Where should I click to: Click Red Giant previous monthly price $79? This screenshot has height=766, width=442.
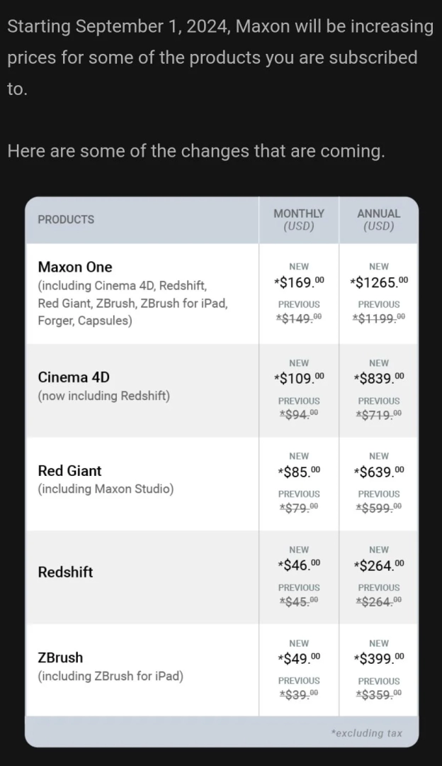(x=299, y=508)
